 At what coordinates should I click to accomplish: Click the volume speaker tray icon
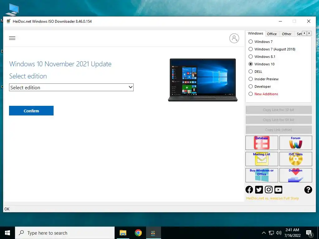click(x=279, y=233)
